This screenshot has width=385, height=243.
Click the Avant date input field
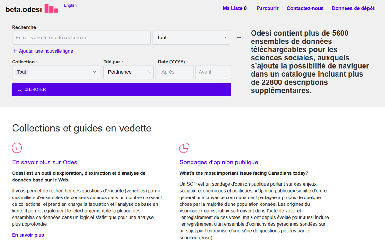(x=213, y=72)
